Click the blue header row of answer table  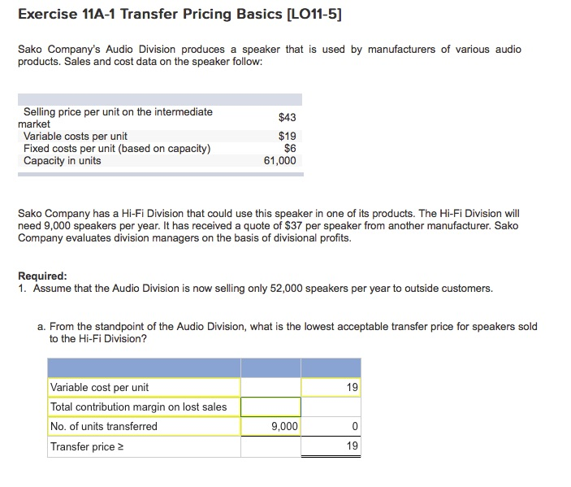[x=204, y=367]
